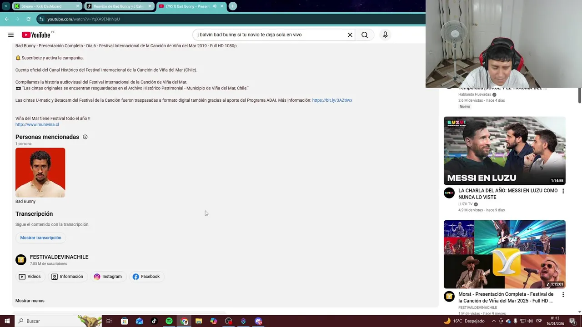Play the Morat Presentación Completa thumbnail

pos(505,254)
